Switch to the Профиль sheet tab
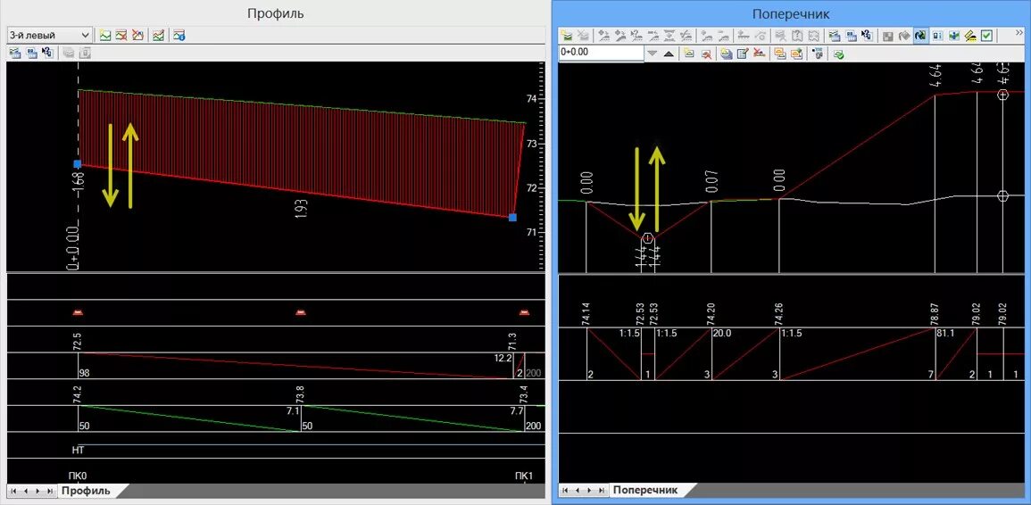Screen dimensions: 1031x505 click(86, 491)
